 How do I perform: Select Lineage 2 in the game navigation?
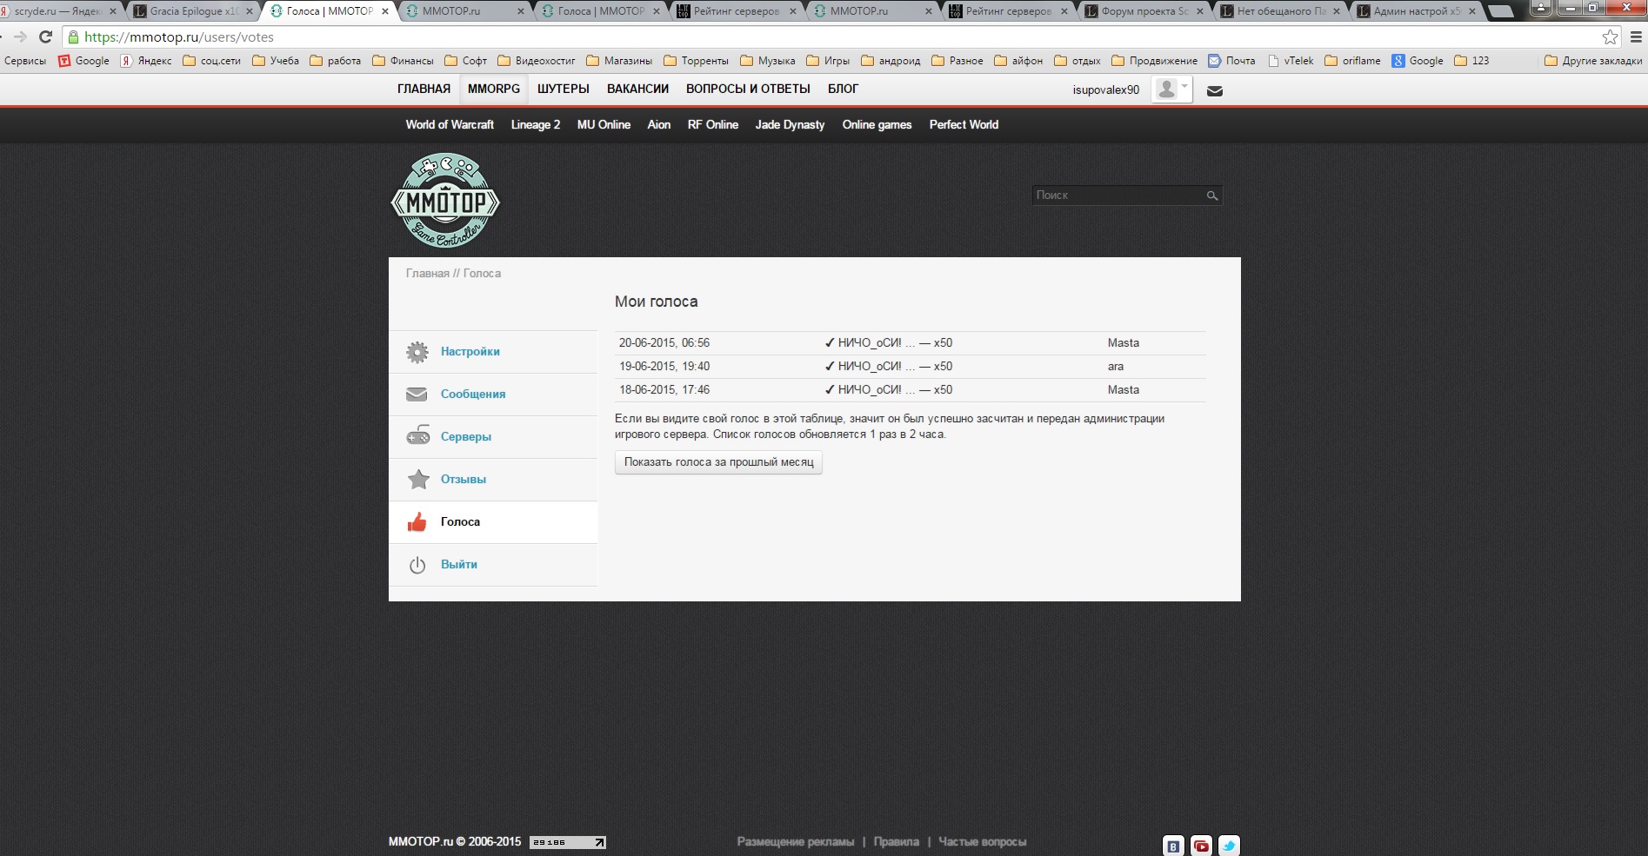pyautogui.click(x=535, y=124)
